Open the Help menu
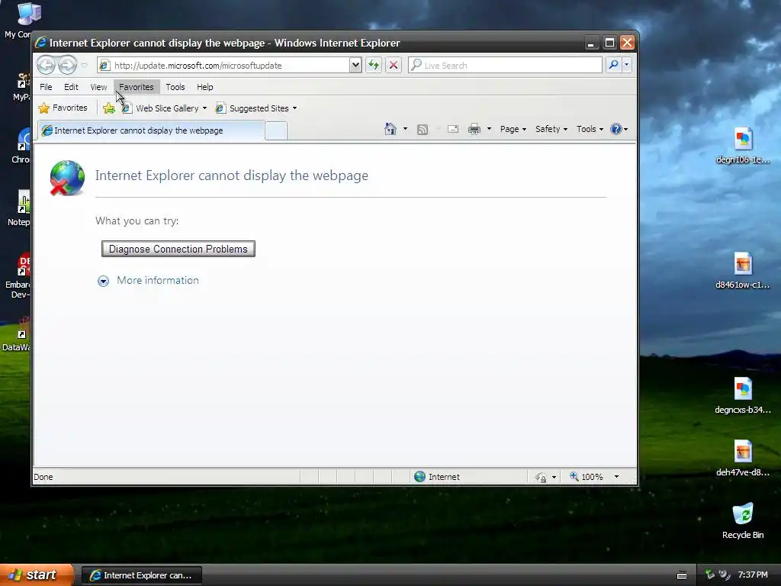Screen dimensions: 781x586 click(x=204, y=87)
